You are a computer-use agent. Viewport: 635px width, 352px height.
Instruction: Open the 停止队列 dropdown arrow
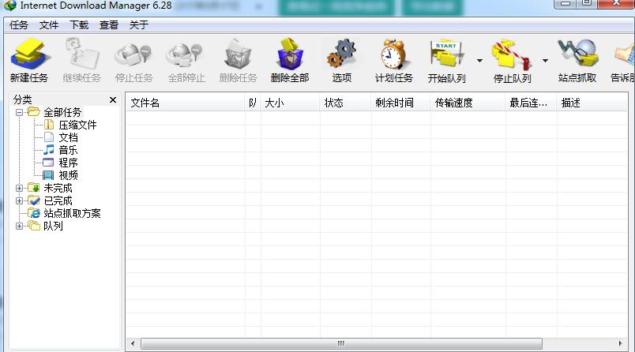(x=545, y=61)
